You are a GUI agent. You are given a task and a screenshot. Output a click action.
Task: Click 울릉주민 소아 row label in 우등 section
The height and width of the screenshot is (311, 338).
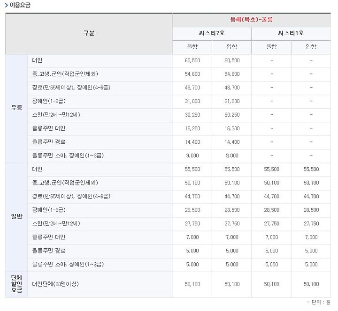tap(68, 155)
